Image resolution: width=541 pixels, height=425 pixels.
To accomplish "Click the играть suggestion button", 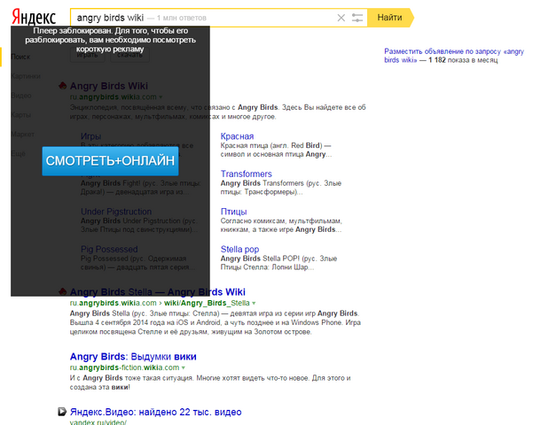I will point(87,55).
